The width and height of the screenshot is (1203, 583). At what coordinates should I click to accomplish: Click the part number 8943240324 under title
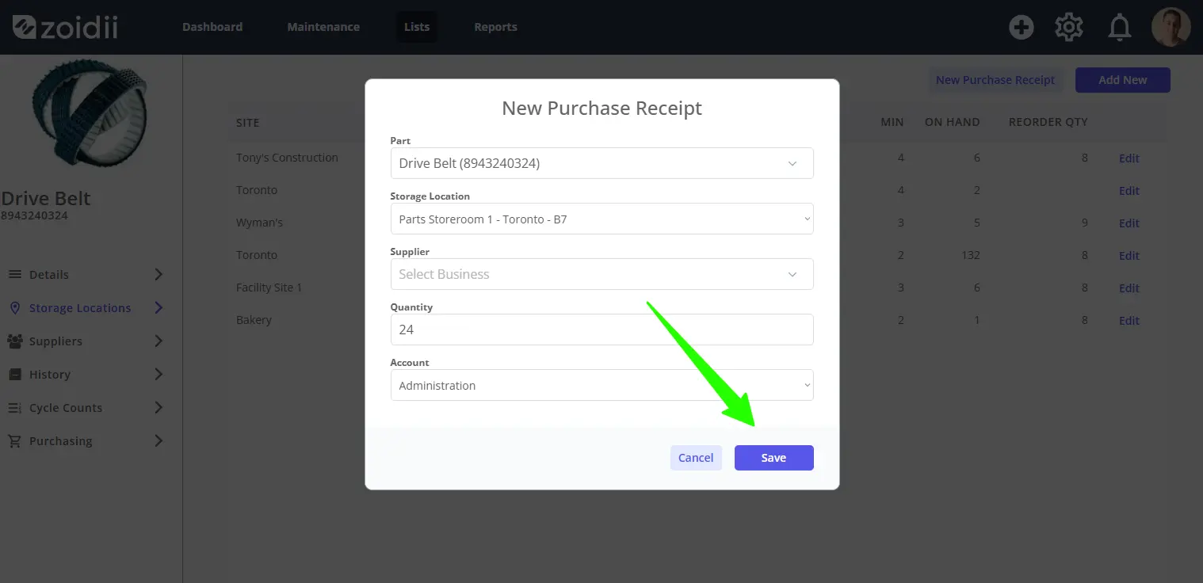(34, 215)
